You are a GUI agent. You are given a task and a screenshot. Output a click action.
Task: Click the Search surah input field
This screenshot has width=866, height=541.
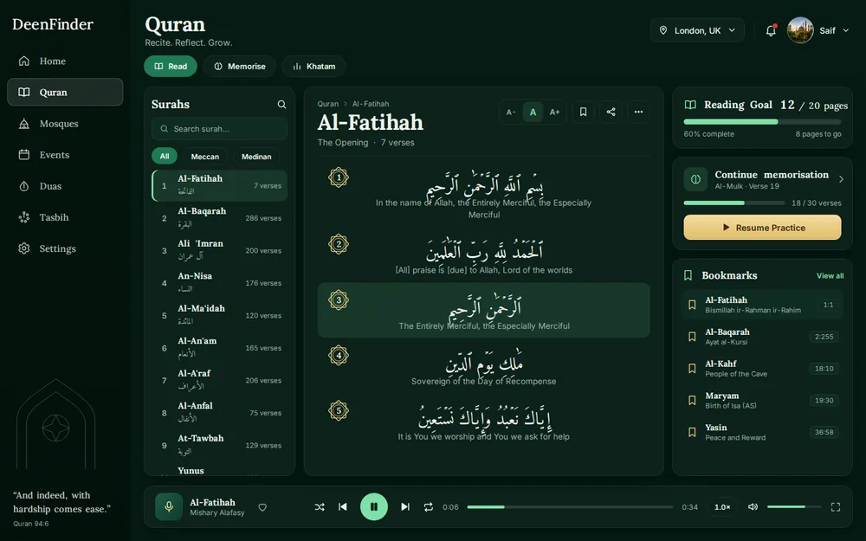click(219, 129)
